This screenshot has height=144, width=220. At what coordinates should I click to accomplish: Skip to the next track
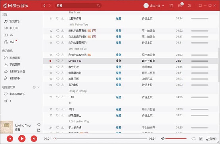point(34,139)
